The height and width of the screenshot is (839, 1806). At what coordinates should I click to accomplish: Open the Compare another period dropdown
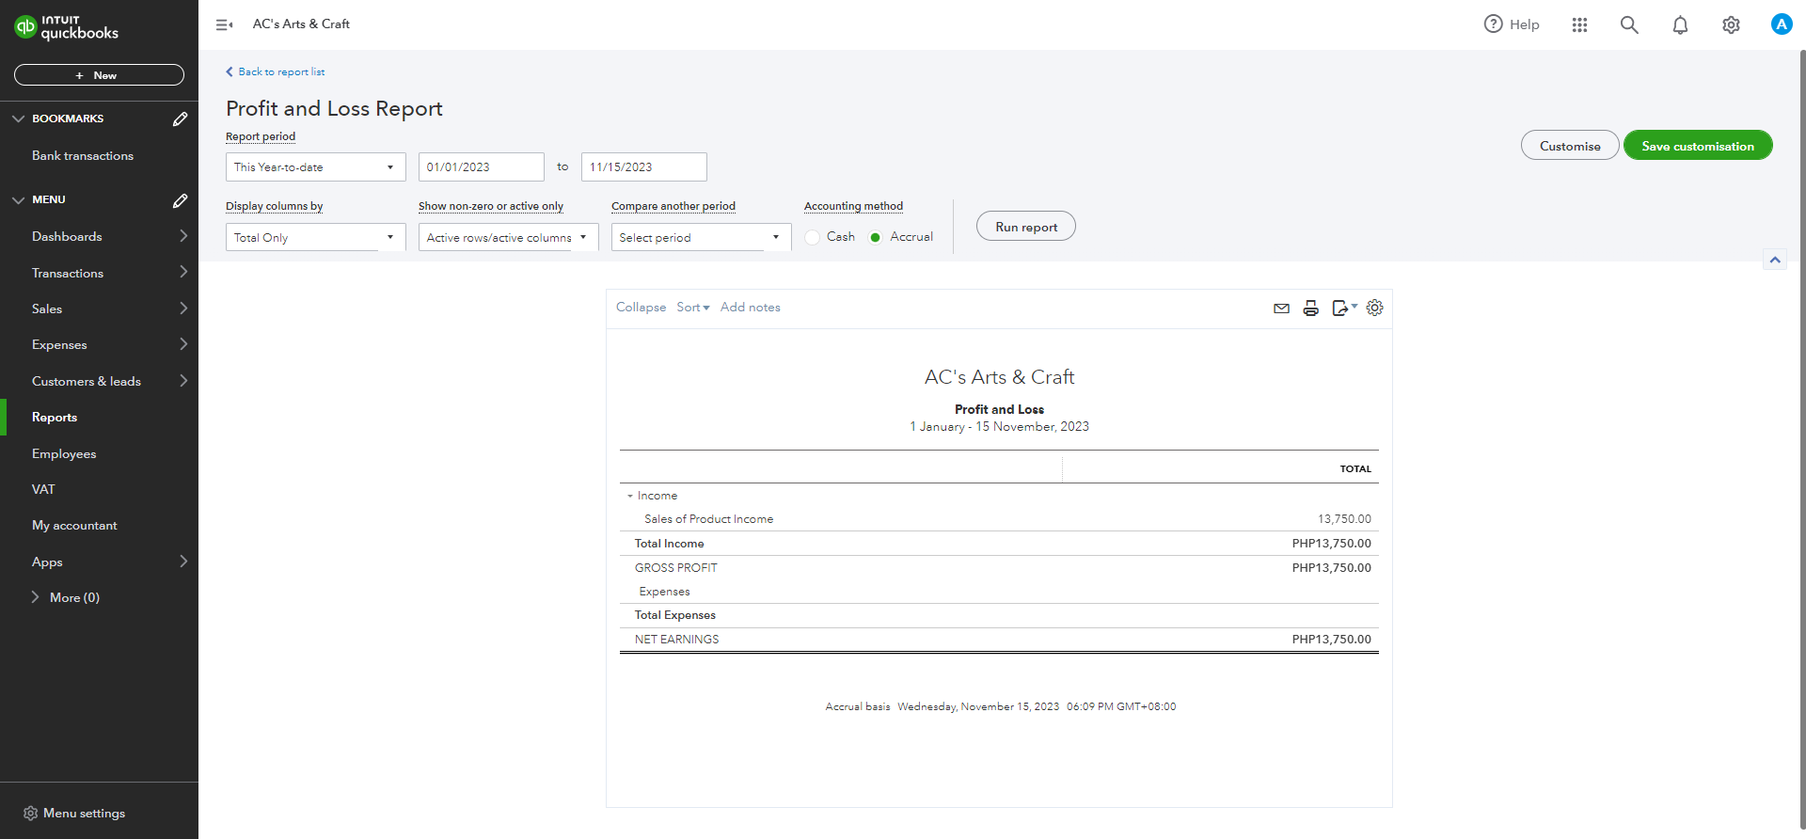701,237
